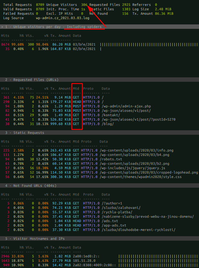This screenshot has width=199, height=268.
Task: Select the 185.51.28.0 visitor IP row
Action: 99,261
